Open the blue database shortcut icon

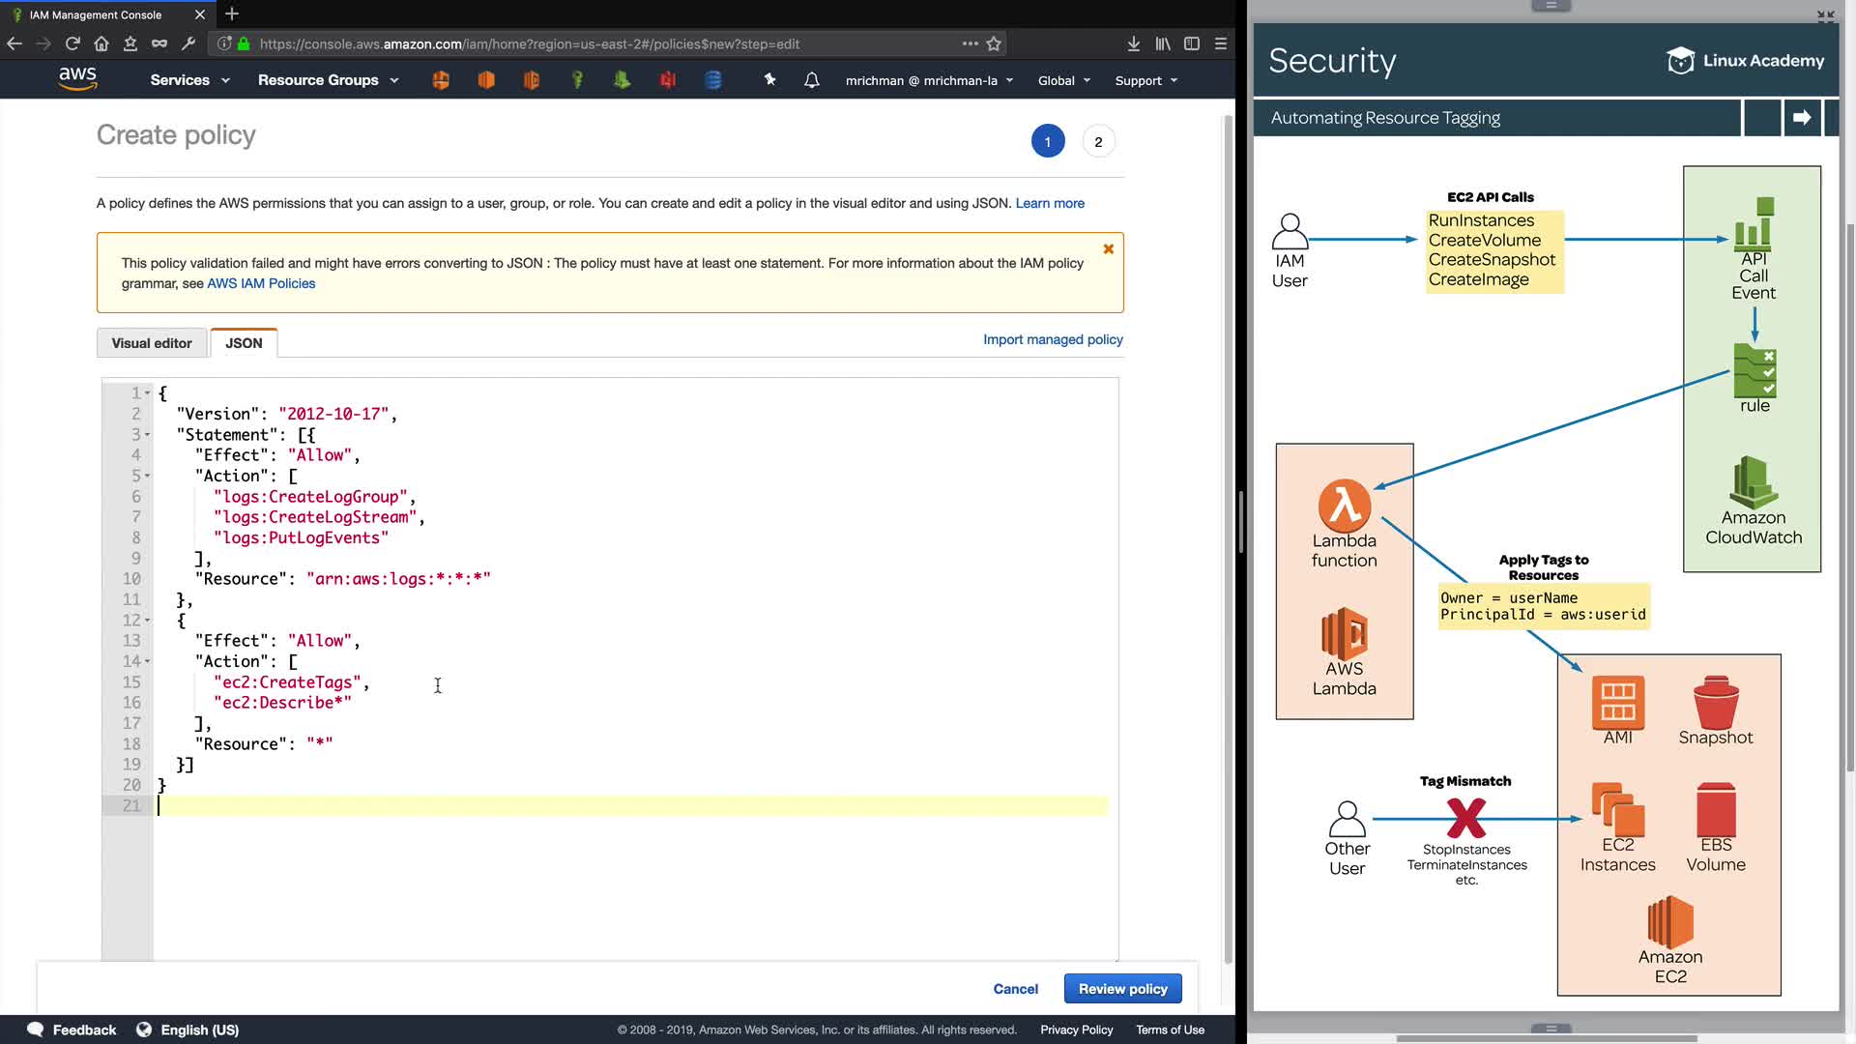tap(713, 80)
